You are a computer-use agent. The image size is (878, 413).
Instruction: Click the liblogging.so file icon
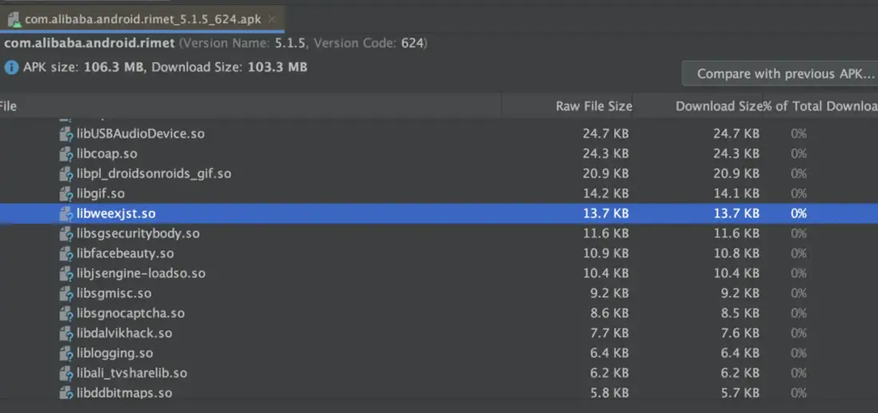66,354
